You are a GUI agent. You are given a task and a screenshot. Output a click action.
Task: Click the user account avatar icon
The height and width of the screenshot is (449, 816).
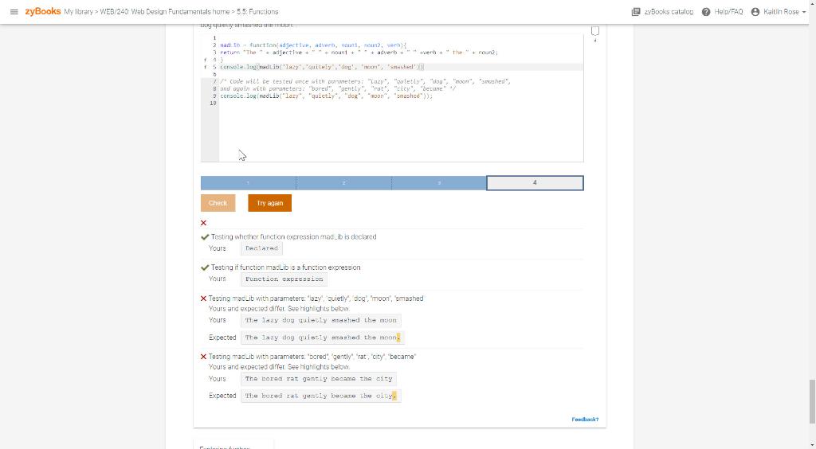(x=755, y=11)
